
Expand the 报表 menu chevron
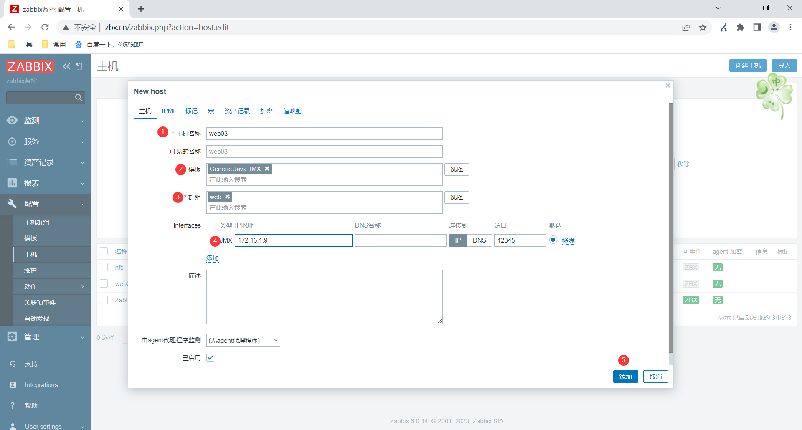click(x=83, y=184)
